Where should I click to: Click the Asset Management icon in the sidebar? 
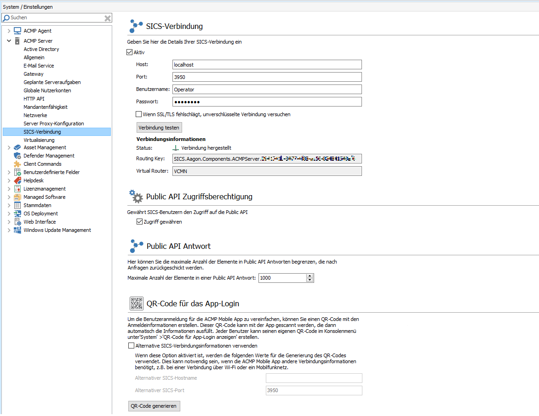17,148
